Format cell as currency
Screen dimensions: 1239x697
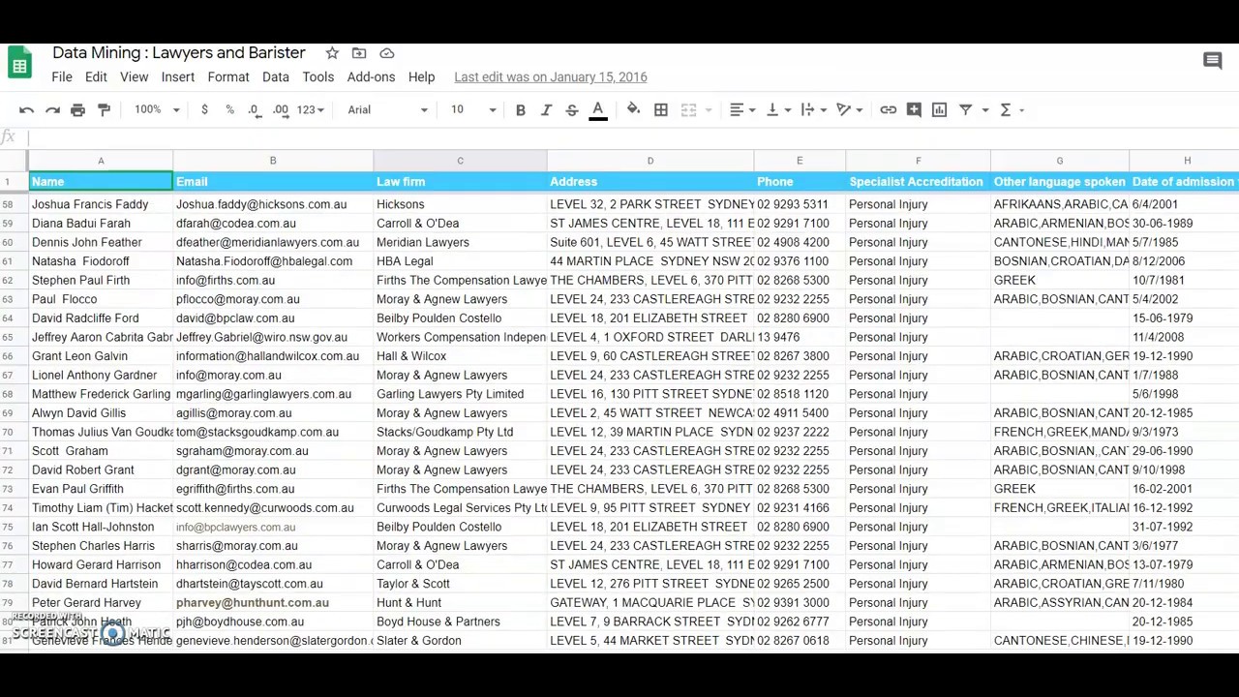click(x=204, y=109)
